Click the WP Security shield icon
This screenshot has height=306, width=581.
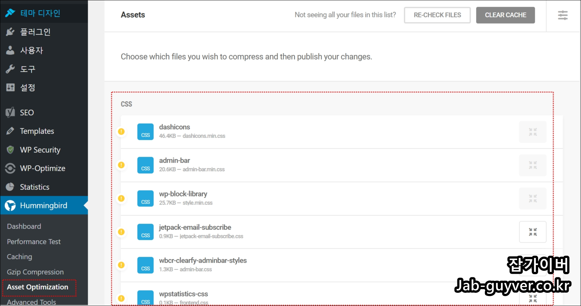pos(10,150)
